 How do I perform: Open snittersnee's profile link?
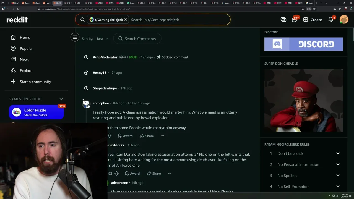click(x=119, y=183)
